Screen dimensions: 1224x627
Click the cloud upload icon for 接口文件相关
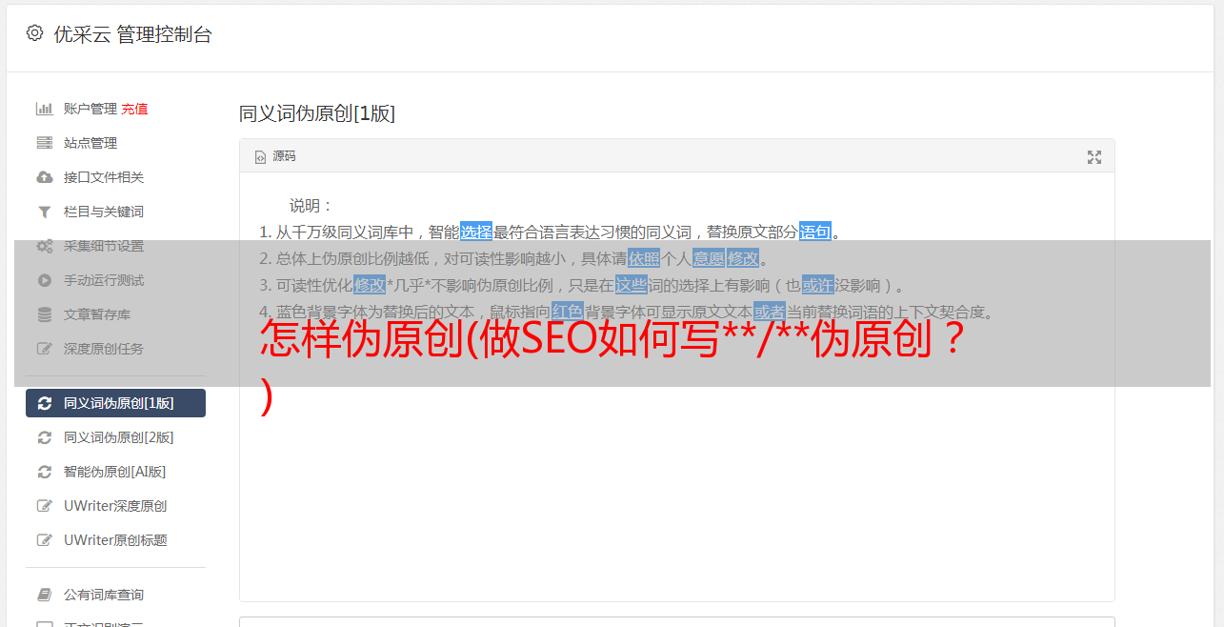click(44, 177)
